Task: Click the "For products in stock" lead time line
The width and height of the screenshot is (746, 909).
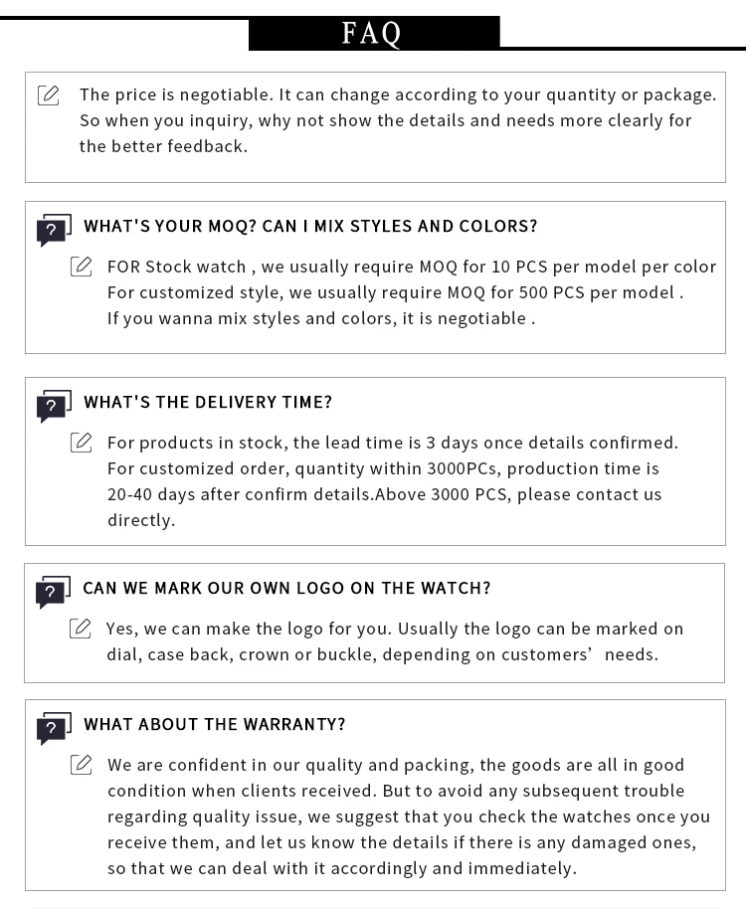Action: point(393,443)
